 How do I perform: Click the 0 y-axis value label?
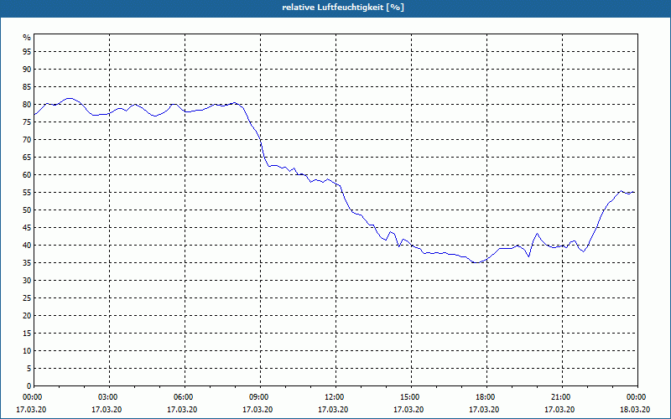tap(29, 385)
